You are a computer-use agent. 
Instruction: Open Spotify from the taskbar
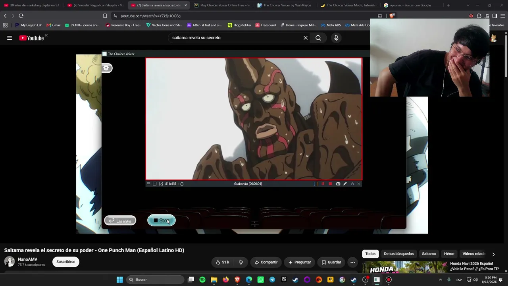[202, 280]
